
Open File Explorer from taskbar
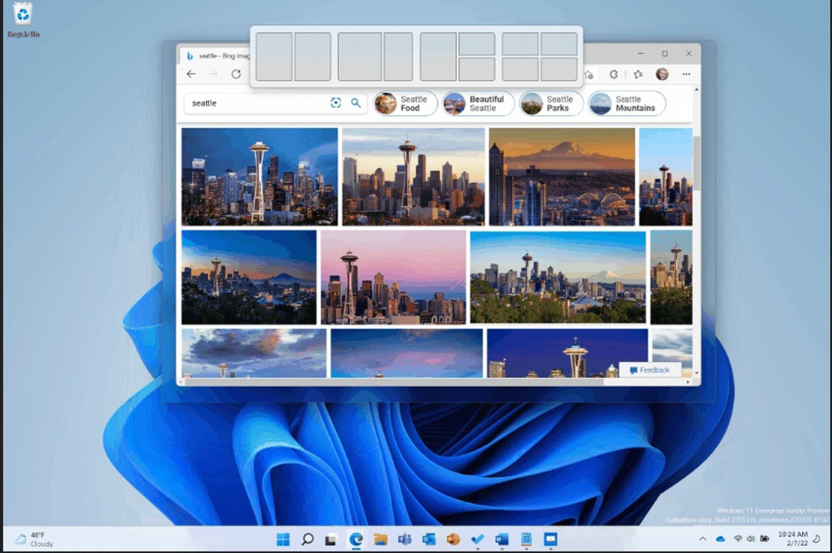click(380, 539)
